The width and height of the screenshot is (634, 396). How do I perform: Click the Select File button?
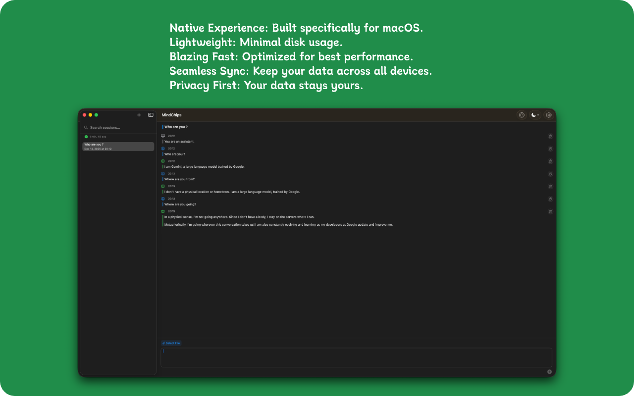coord(171,343)
